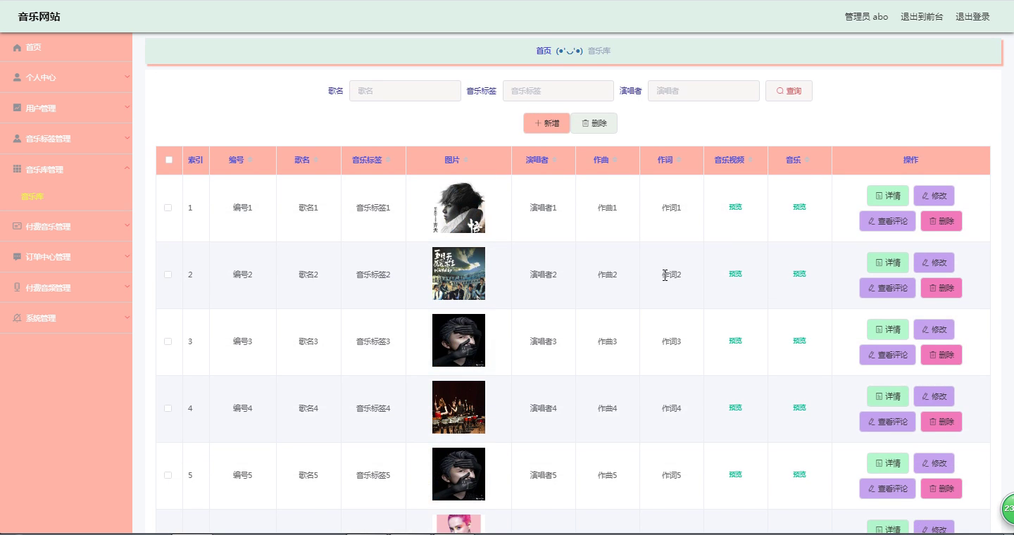Focus the 演唱者 search field
Screen dimensions: 1014x535
point(703,91)
